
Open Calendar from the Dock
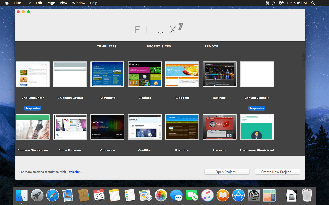99,195
